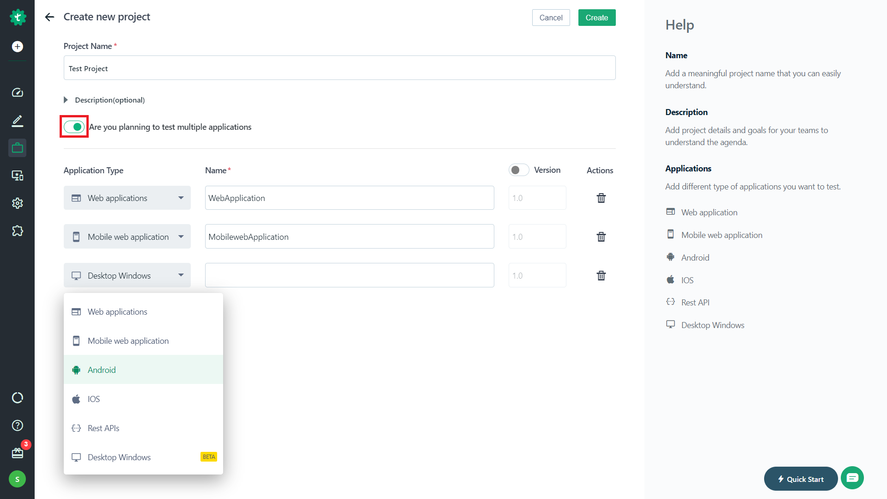Click the Actions column header
Viewport: 887px width, 499px height.
point(600,170)
